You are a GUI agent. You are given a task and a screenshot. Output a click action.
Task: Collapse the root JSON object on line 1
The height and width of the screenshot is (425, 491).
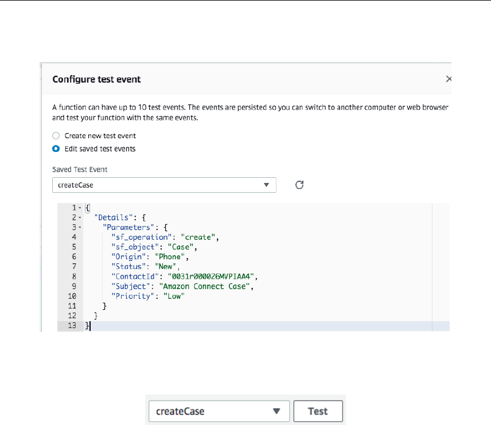[80, 207]
